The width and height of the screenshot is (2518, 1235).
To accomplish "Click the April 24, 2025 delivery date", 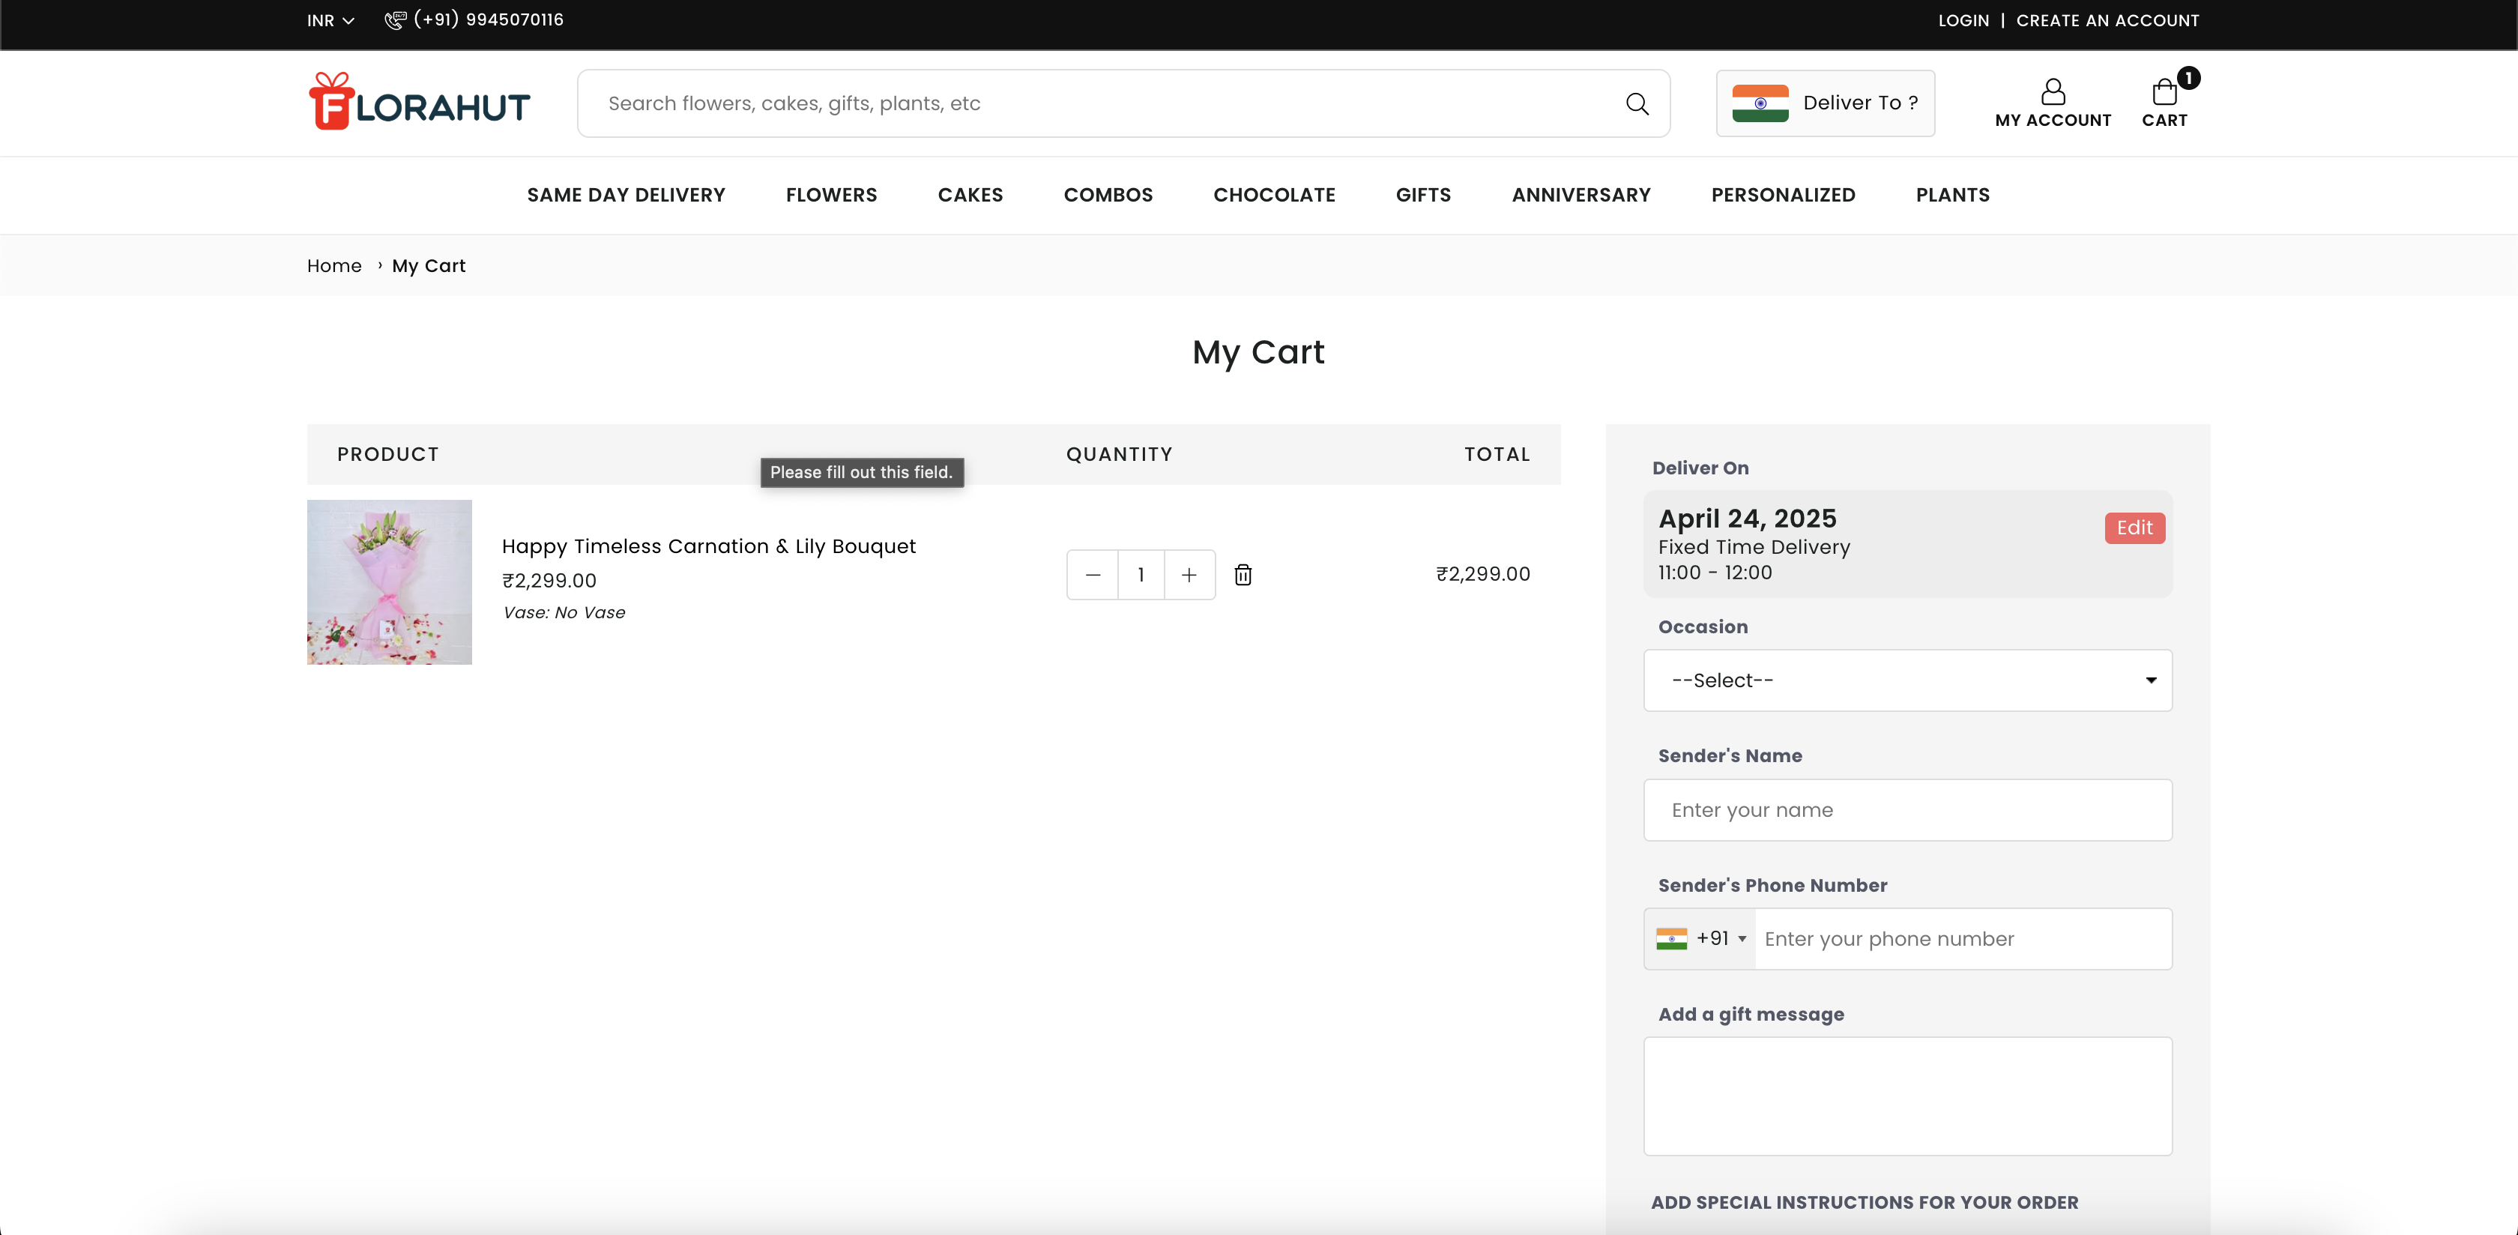I will pyautogui.click(x=1747, y=519).
